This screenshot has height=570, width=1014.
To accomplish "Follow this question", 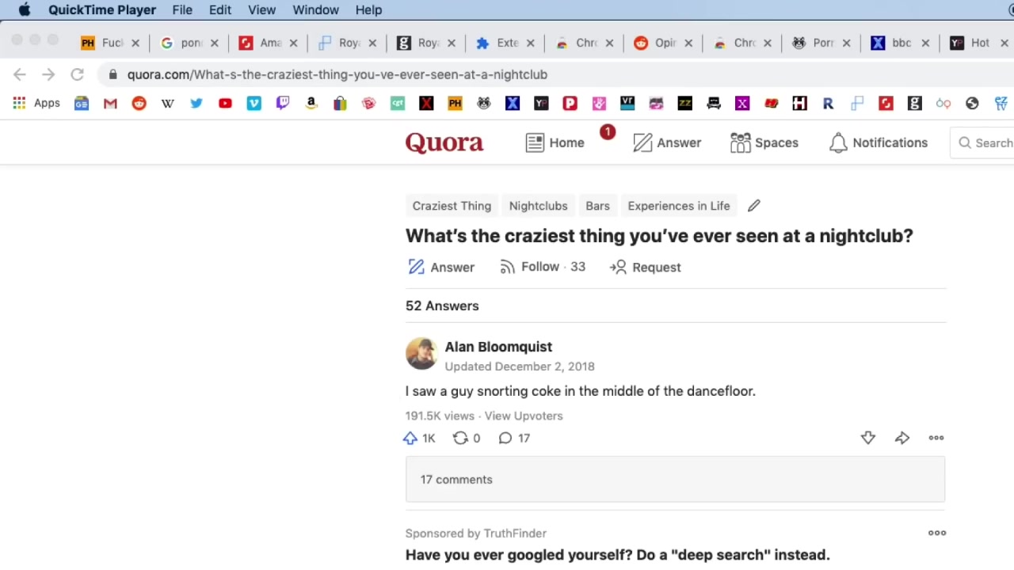I will coord(542,267).
